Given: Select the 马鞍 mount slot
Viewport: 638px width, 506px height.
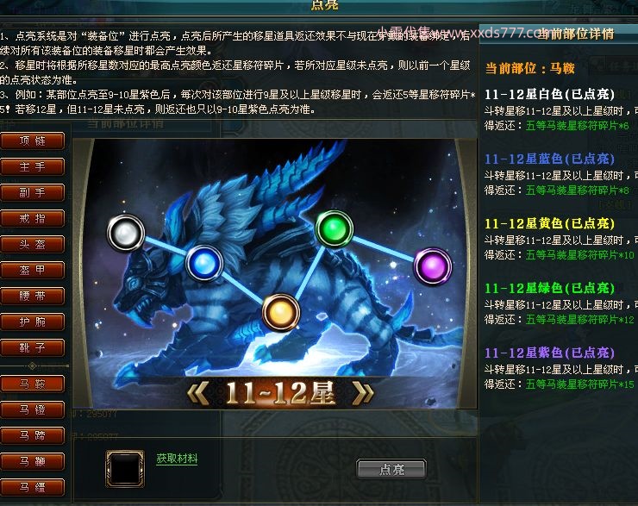Looking at the screenshot, I should point(33,384).
